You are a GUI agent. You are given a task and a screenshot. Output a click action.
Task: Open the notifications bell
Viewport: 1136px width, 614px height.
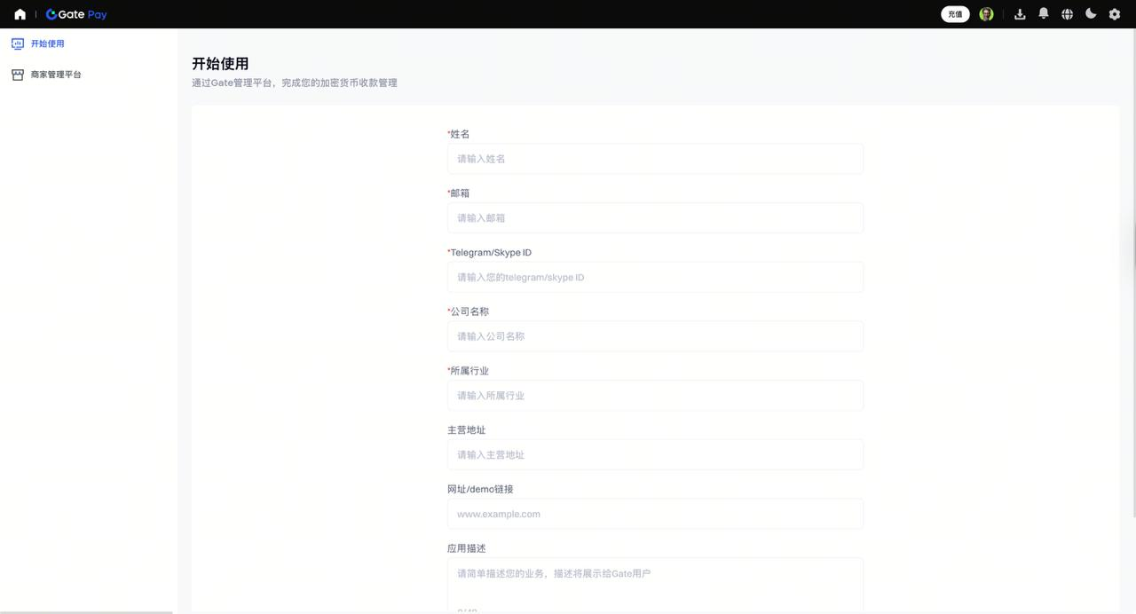(x=1044, y=14)
